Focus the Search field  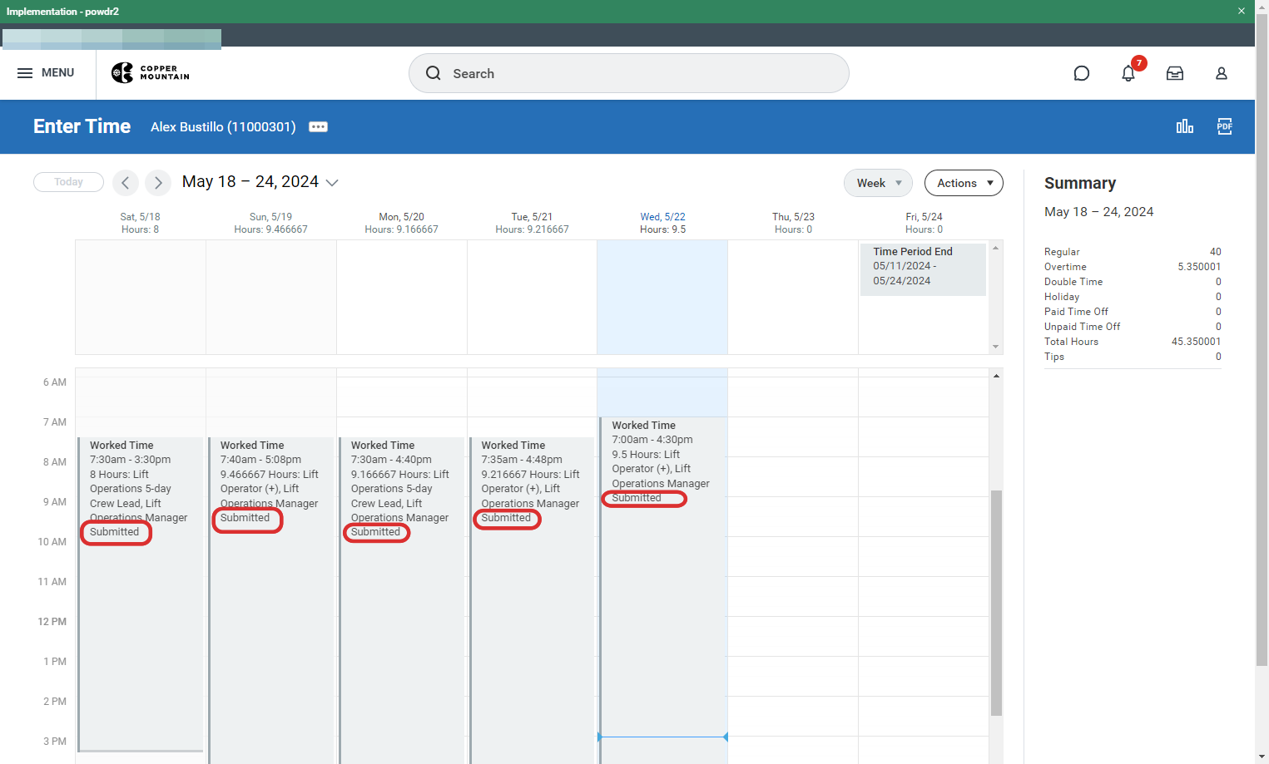pyautogui.click(x=629, y=73)
